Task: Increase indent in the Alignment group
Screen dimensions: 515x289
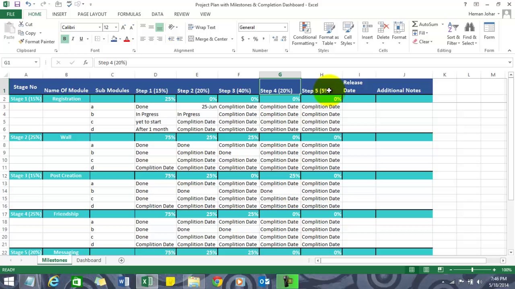Action: click(180, 39)
